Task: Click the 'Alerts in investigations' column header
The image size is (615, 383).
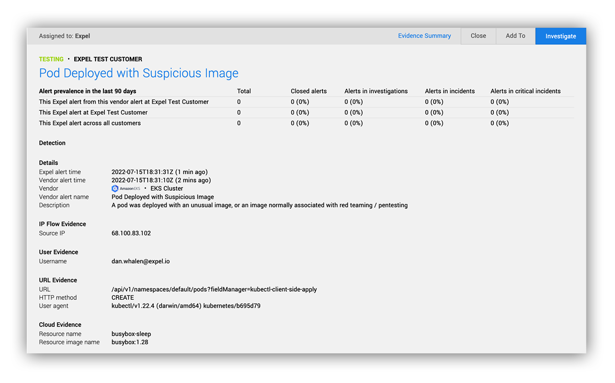Action: 376,91
